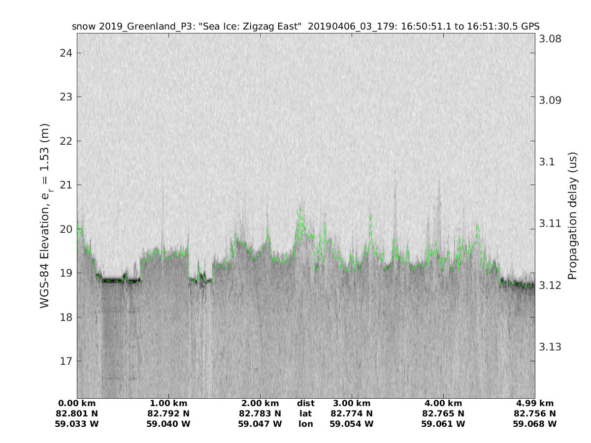This screenshot has height=443, width=591.
Task: Click the 24 tick on elevation axis
Action: click(x=66, y=53)
